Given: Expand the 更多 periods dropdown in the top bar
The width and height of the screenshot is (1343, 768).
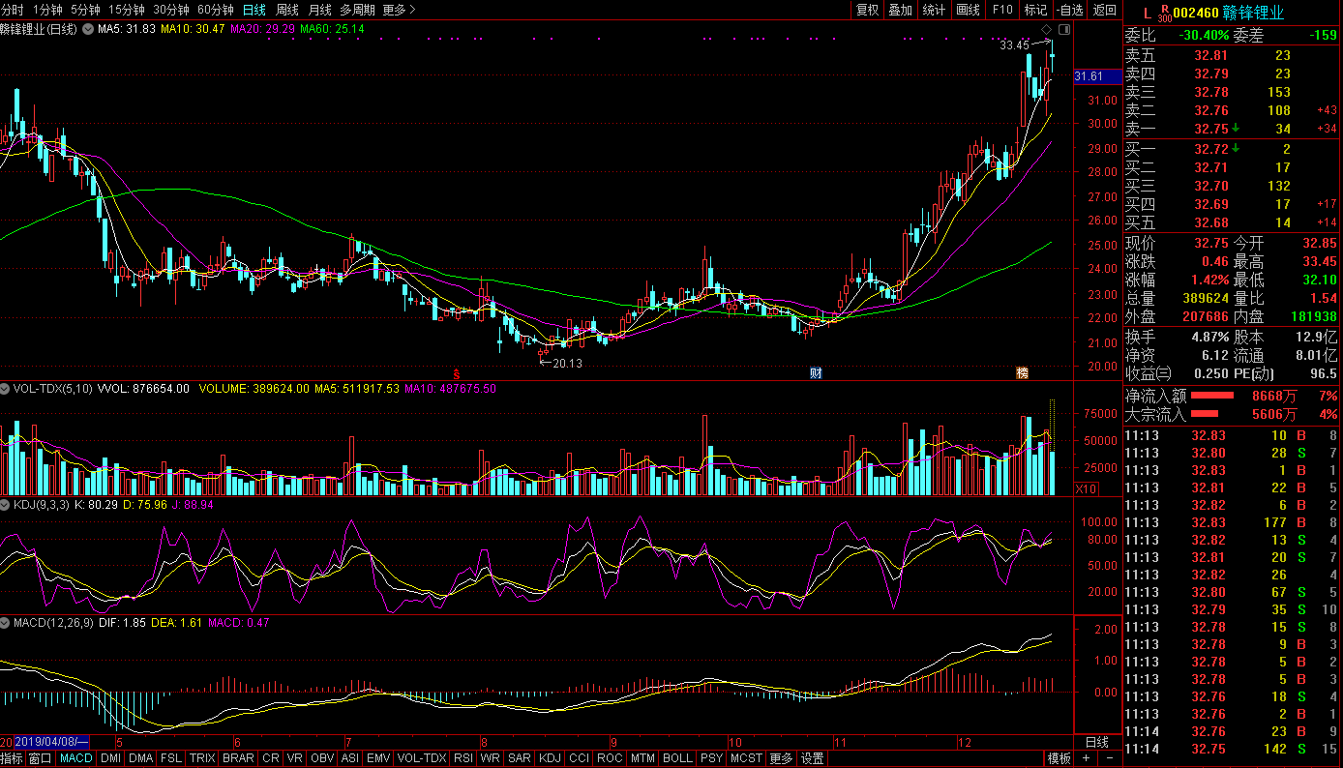Looking at the screenshot, I should point(399,10).
